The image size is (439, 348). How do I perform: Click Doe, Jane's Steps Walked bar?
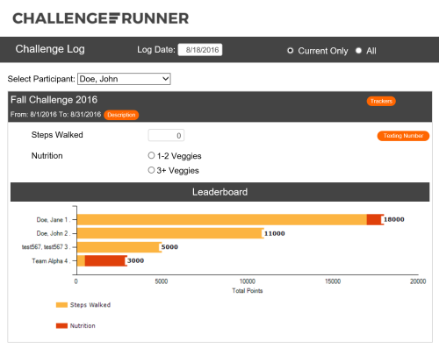pos(222,220)
